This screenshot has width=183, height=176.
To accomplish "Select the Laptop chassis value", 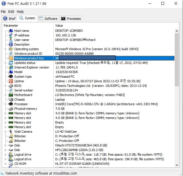I will pos(60,99).
